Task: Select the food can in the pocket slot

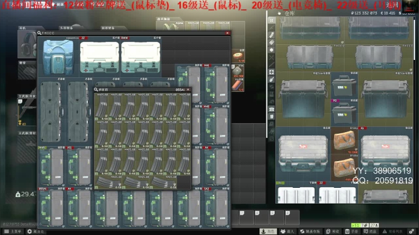Action: click(x=237, y=56)
